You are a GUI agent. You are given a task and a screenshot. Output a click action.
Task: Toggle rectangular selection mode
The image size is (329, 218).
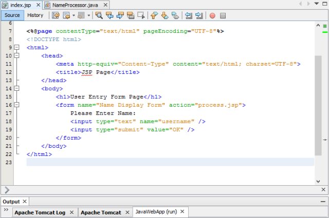click(141, 15)
